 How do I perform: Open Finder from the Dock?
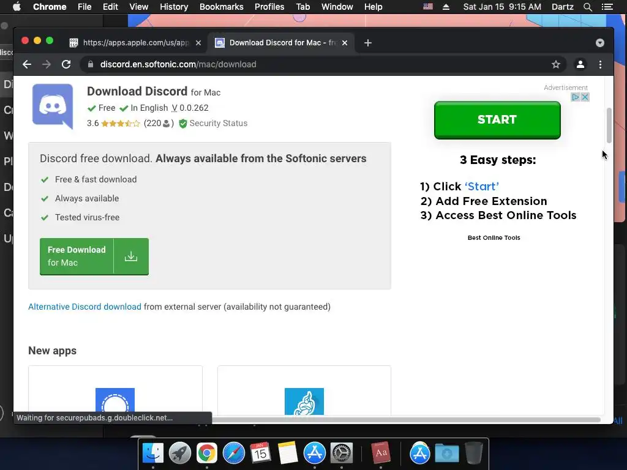pos(153,453)
